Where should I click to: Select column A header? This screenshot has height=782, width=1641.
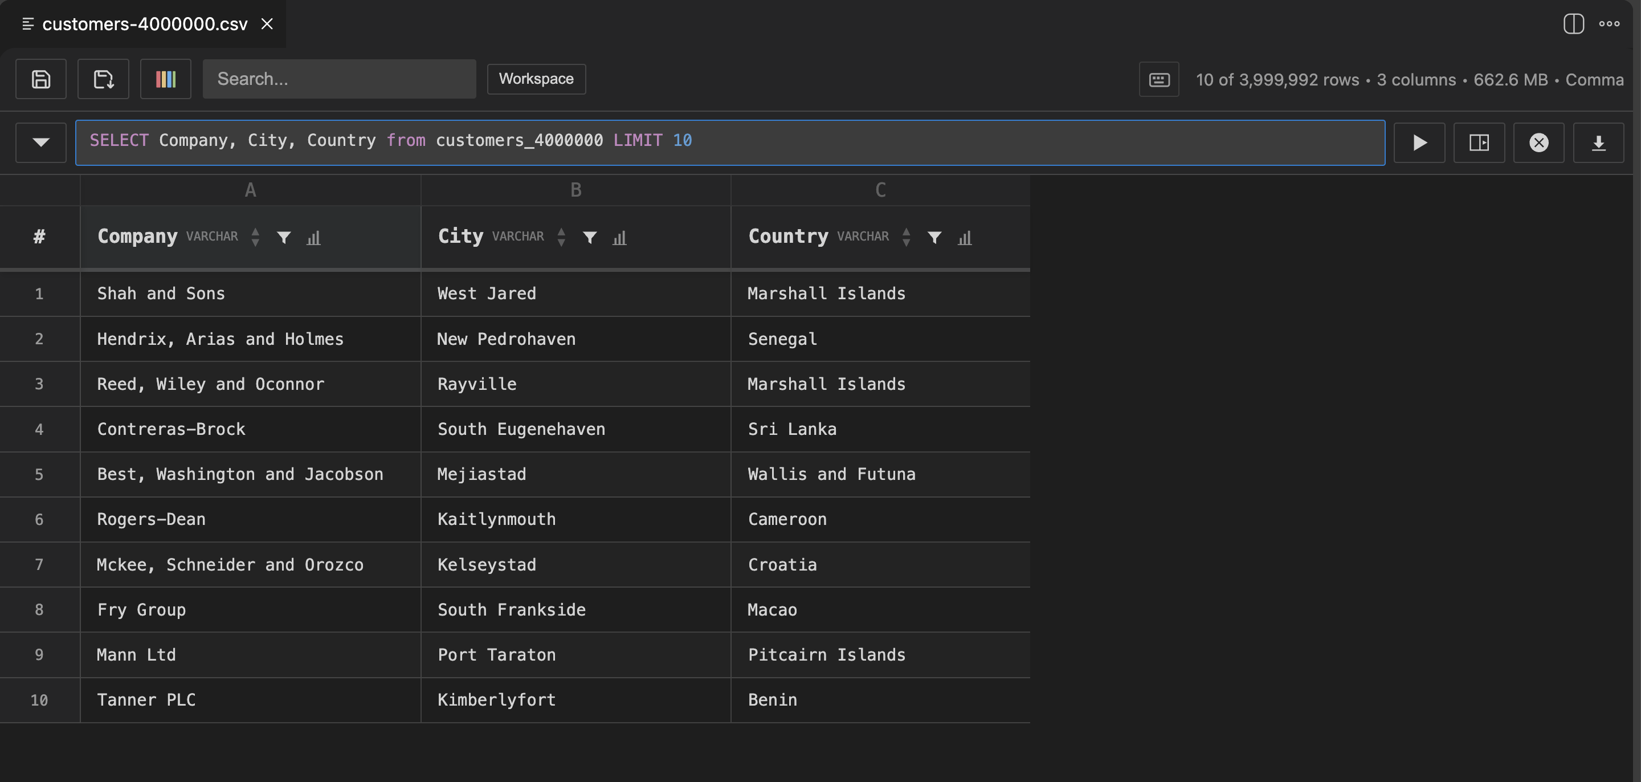pos(250,190)
